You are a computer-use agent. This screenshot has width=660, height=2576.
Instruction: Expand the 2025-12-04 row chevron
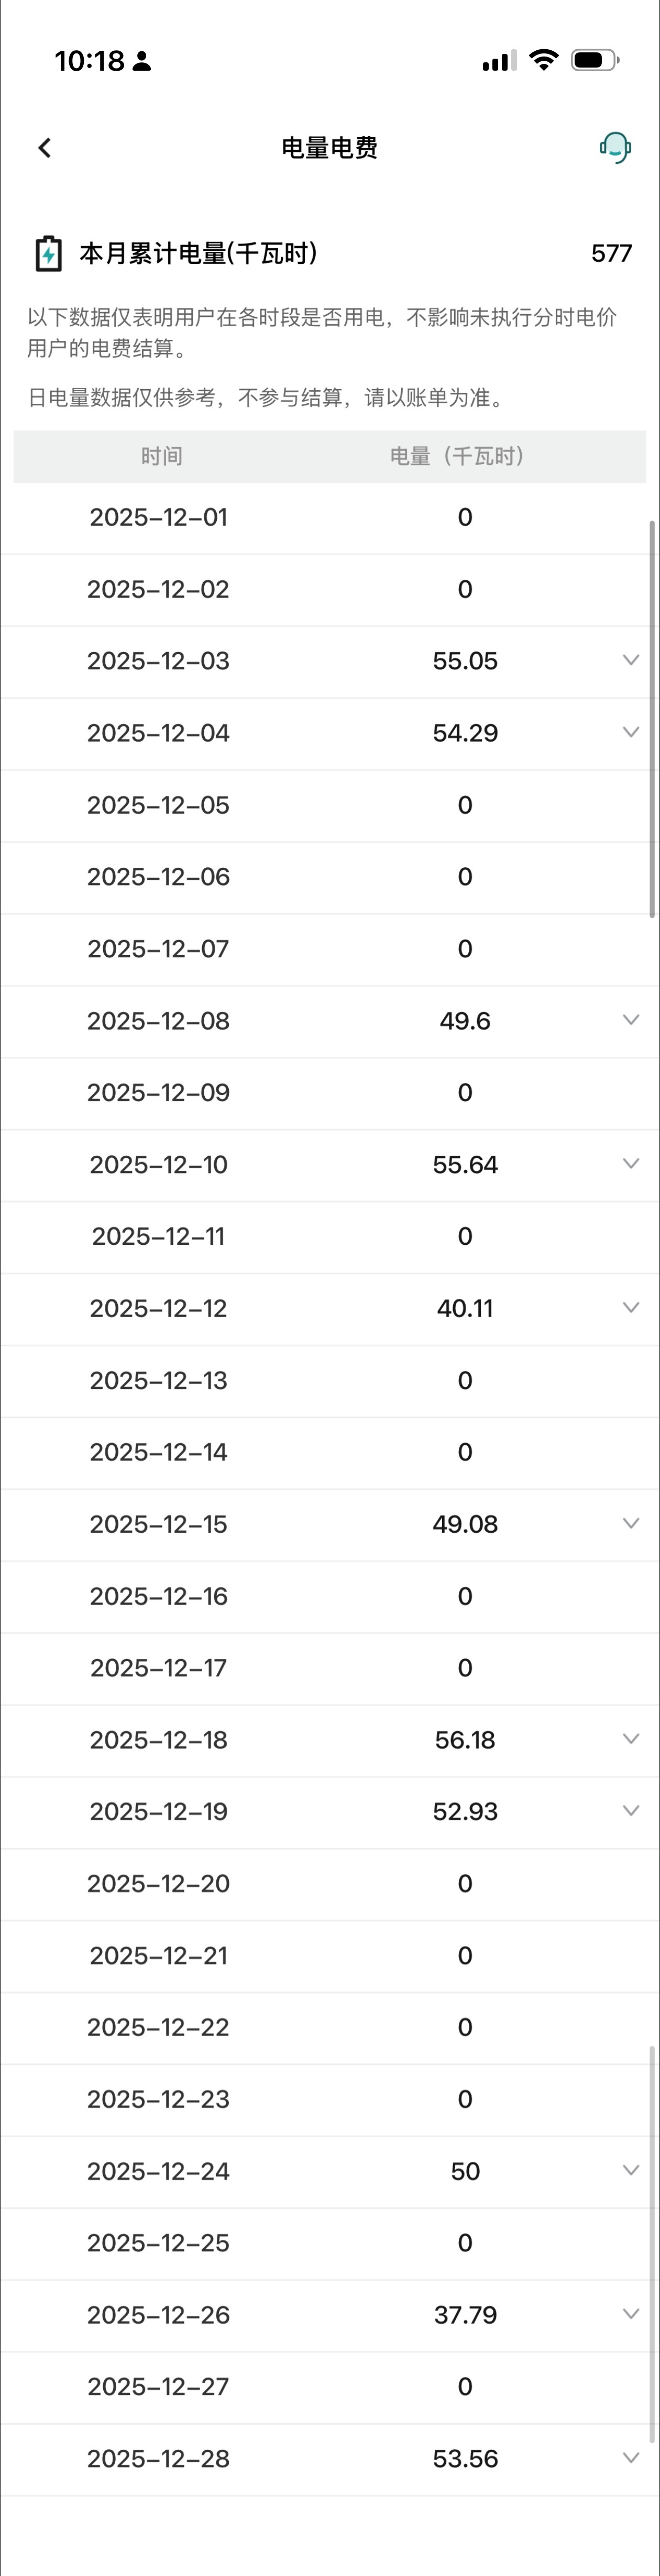(x=630, y=732)
